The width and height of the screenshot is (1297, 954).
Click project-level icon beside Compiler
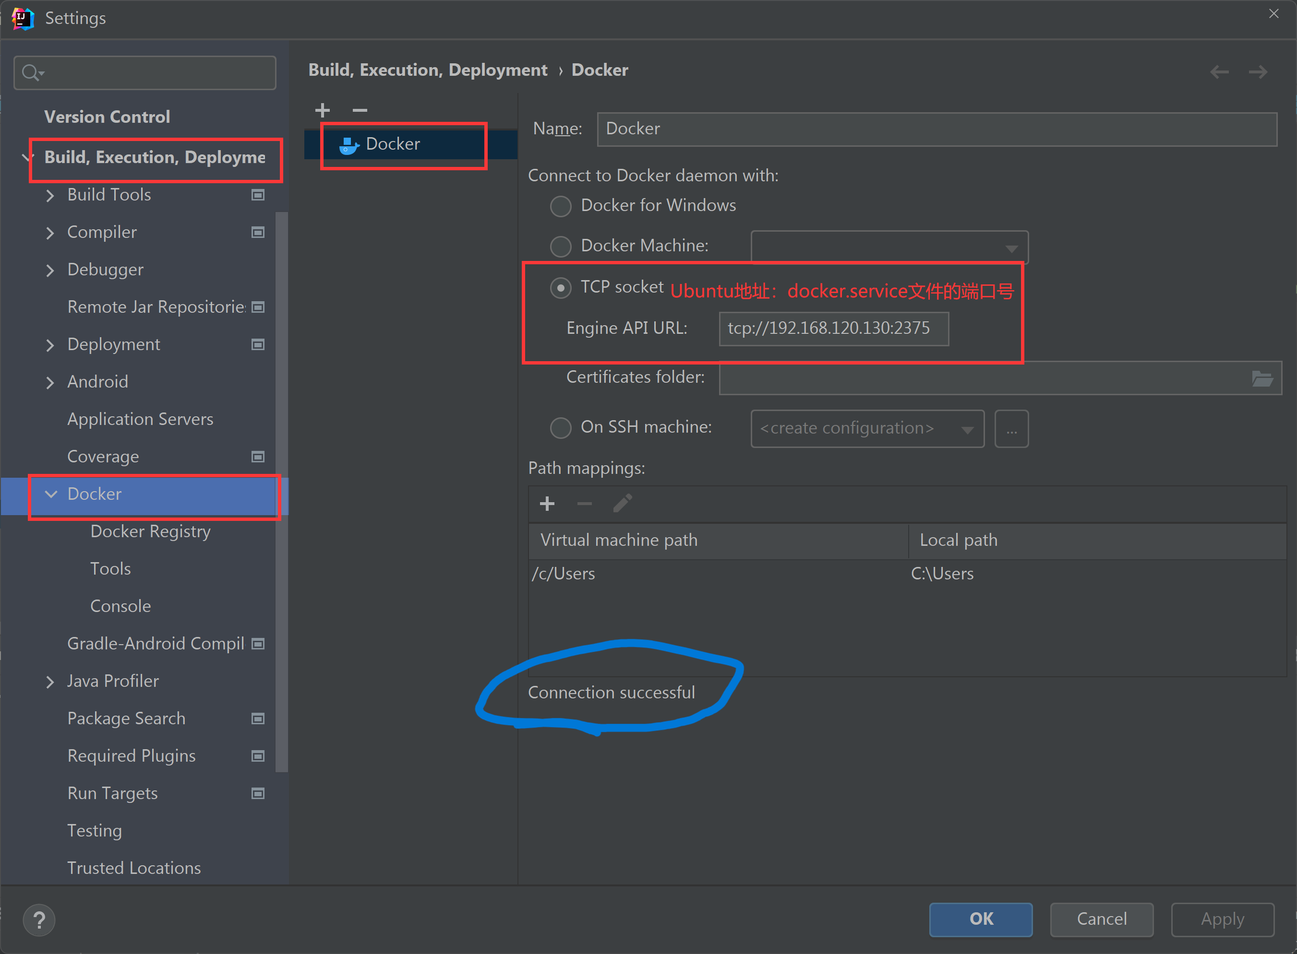(258, 232)
